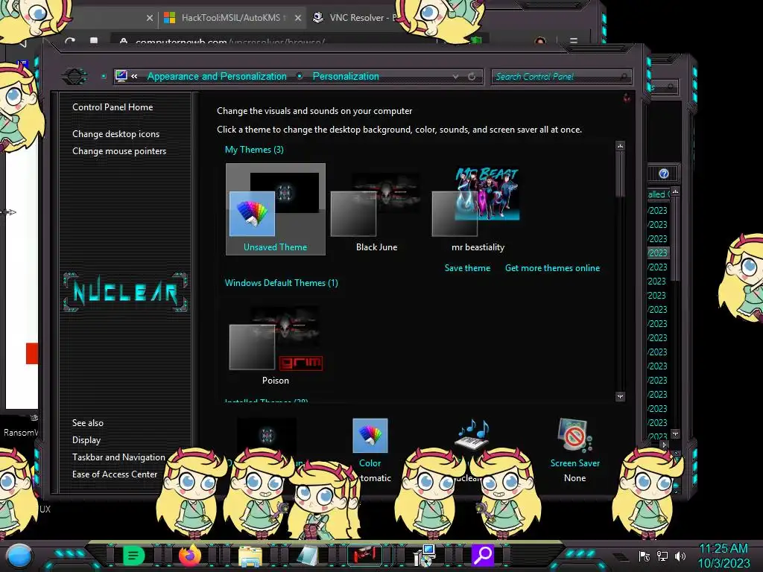This screenshot has height=572, width=763.
Task: Open the network icon in system tray
Action: [662, 556]
